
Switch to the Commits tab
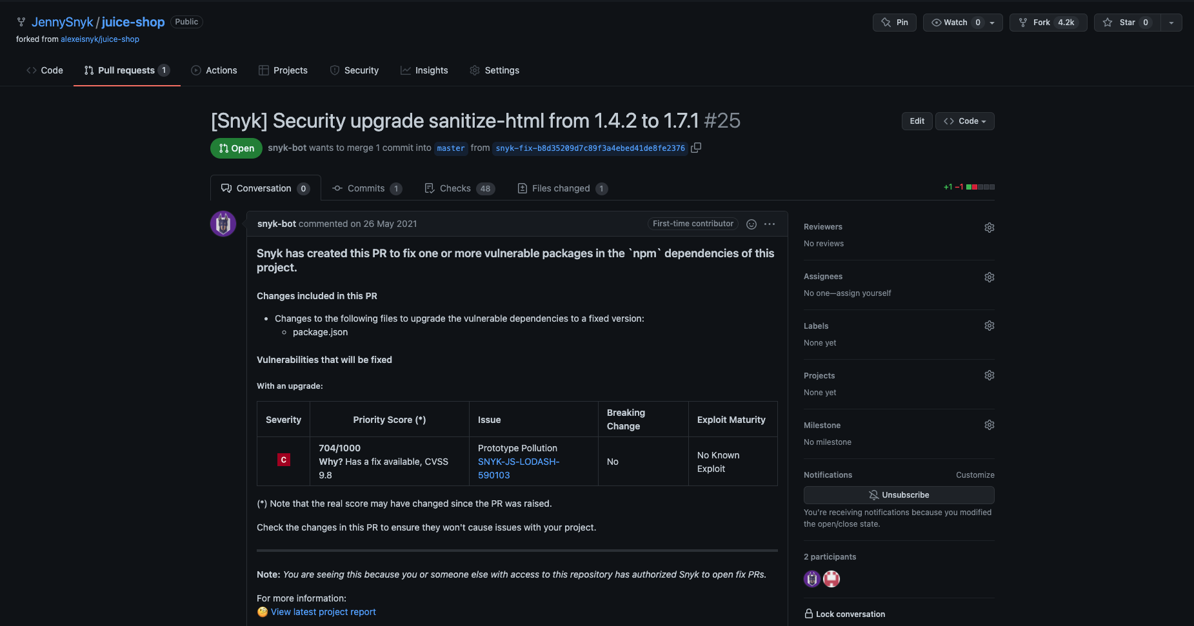[x=367, y=188]
